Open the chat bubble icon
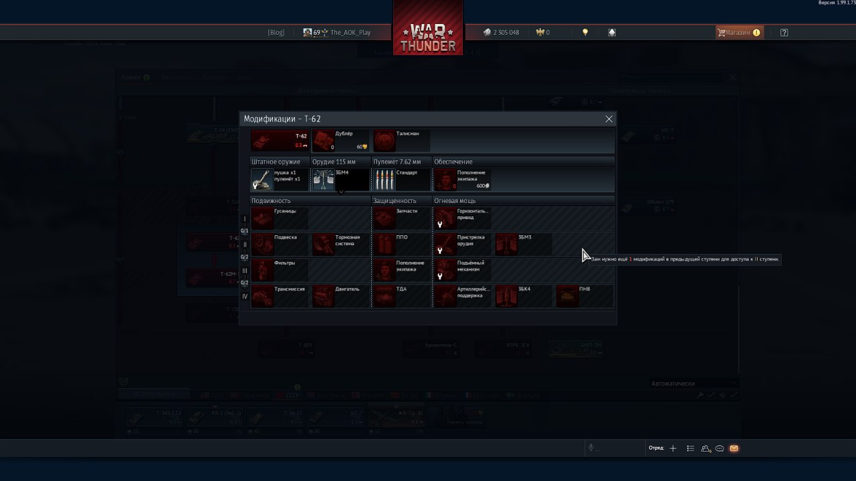Viewport: 856px width, 481px height. [x=720, y=448]
